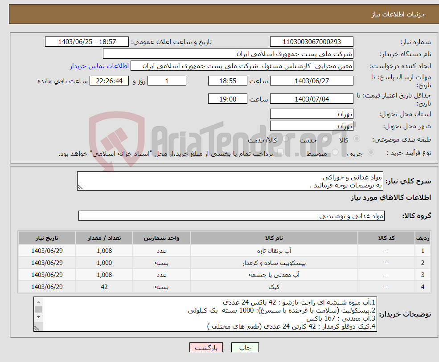Select the جزیی purchase type radio
This screenshot has width=439, height=362.
(x=371, y=152)
